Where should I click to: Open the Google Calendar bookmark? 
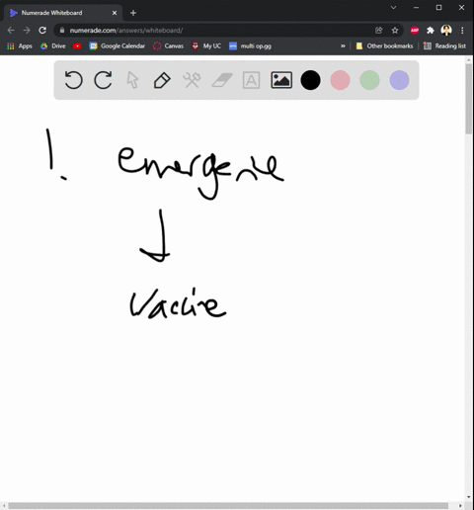coord(118,46)
